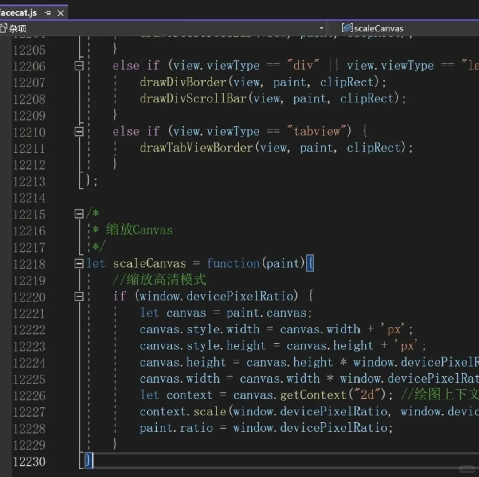This screenshot has height=477, width=479.
Task: Click canvas.height assignment on line 12224
Action: (x=183, y=362)
